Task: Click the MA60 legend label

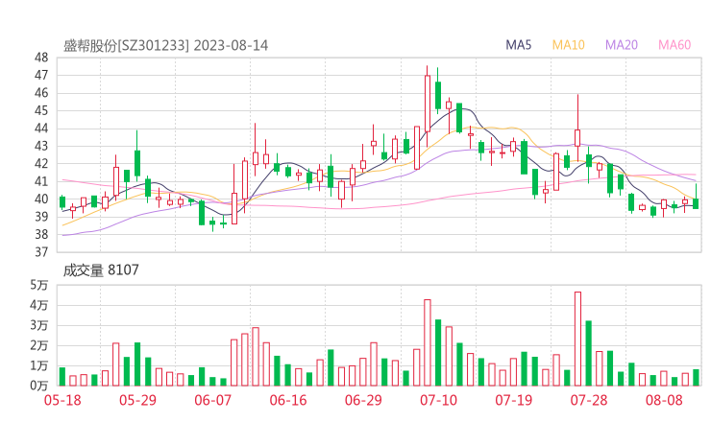Action: pos(674,45)
